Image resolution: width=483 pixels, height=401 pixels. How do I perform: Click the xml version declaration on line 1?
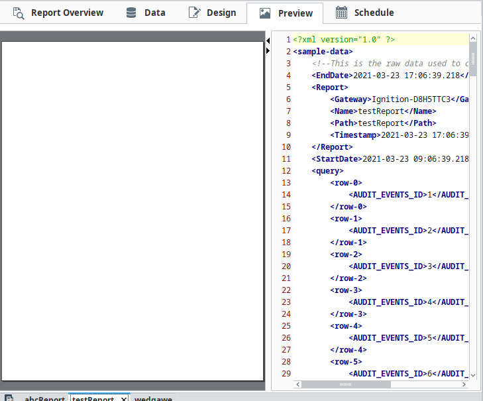(344, 40)
